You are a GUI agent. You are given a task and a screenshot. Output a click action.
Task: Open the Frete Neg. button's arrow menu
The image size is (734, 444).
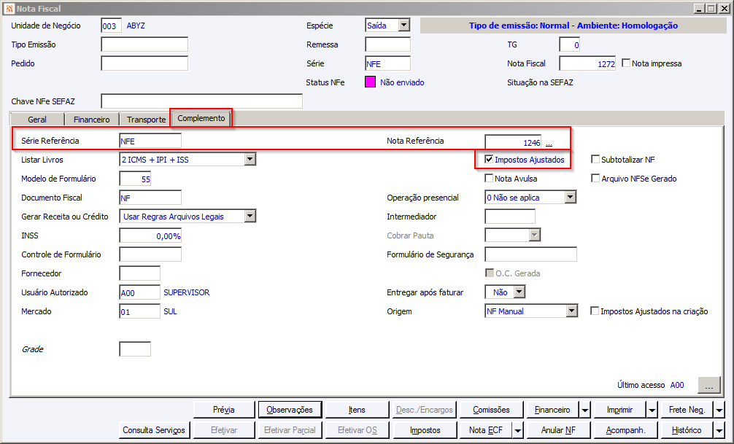[719, 410]
